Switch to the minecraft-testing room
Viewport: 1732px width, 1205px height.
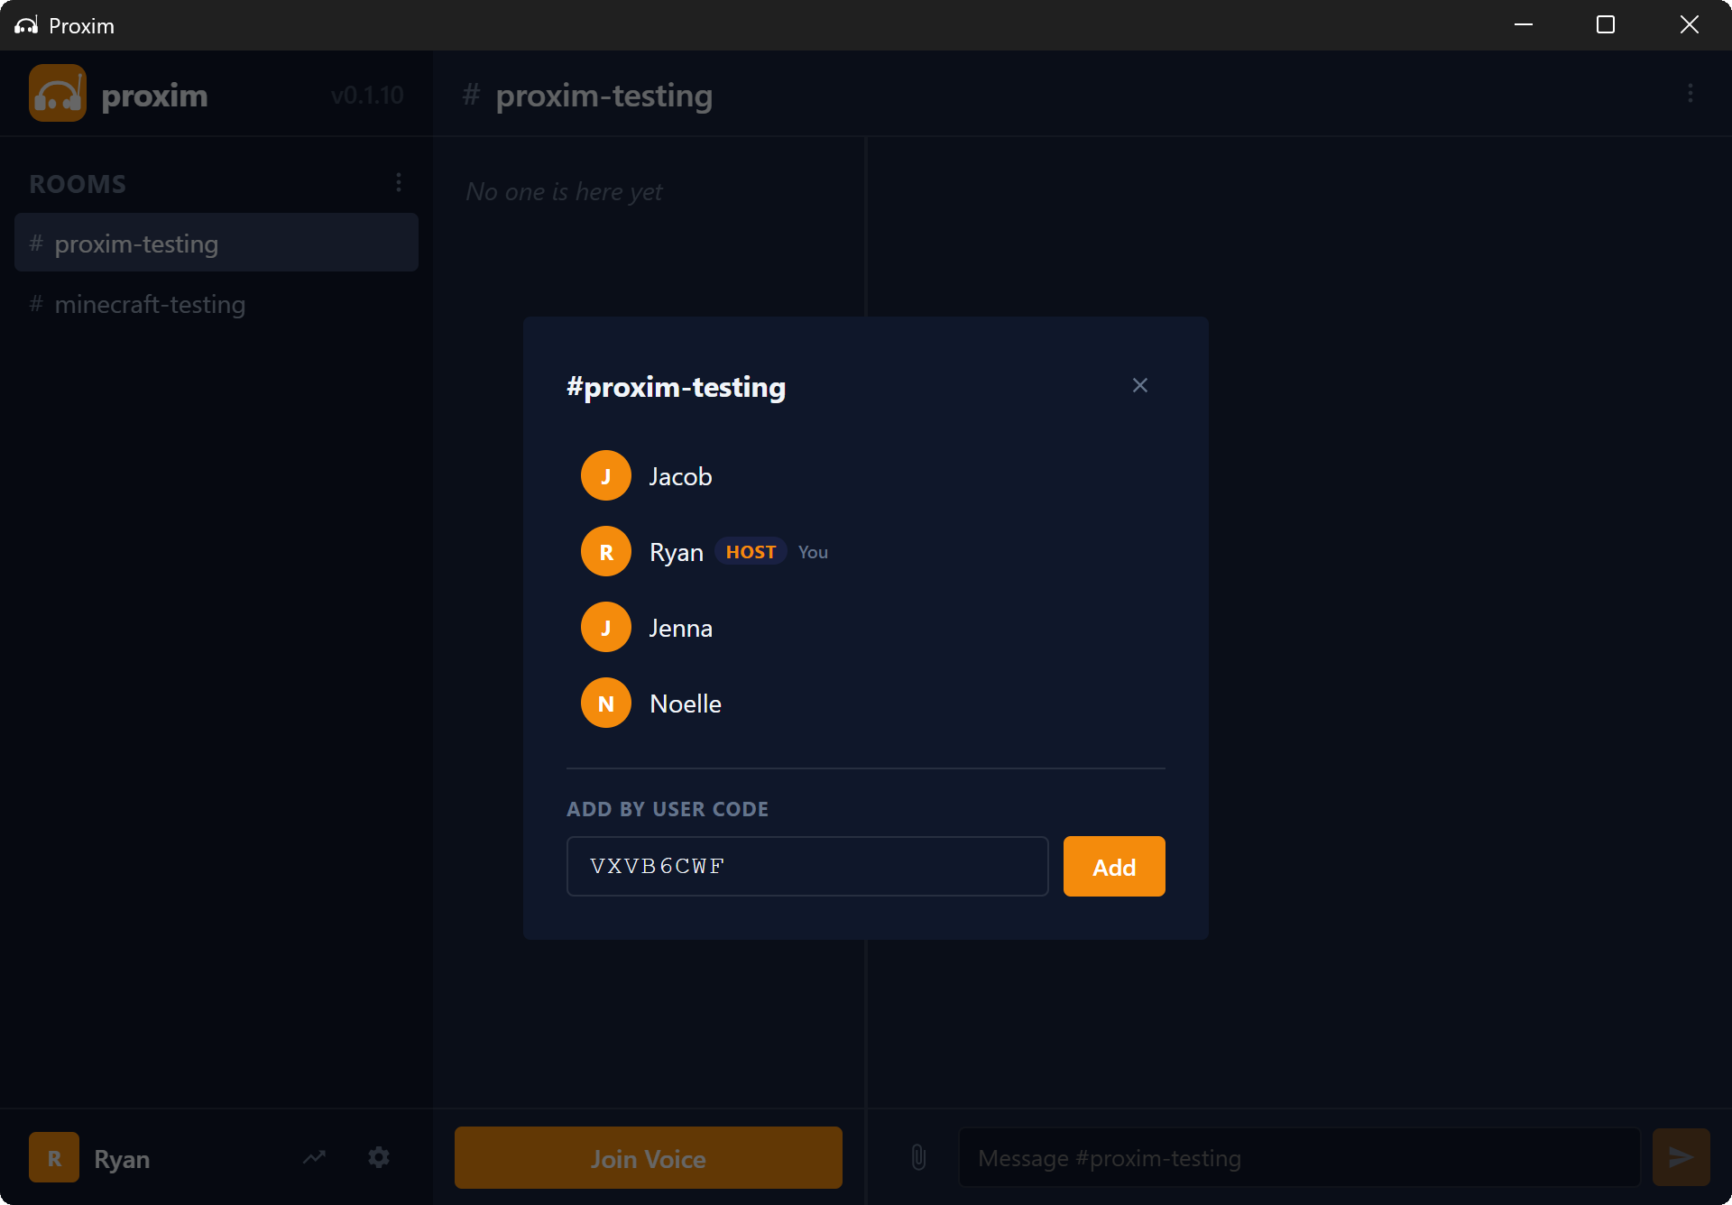[149, 304]
